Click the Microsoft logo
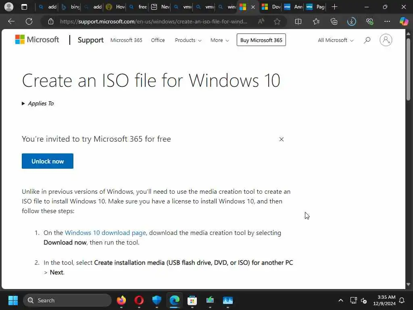This screenshot has width=413, height=310. 37,40
